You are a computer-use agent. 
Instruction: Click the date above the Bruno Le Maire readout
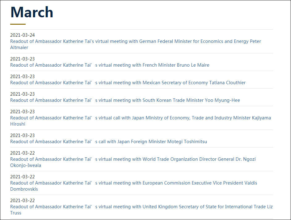23,59
